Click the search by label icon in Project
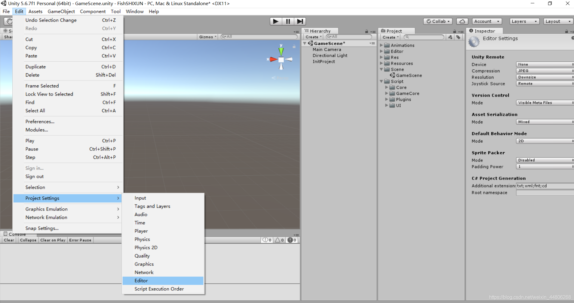The height and width of the screenshot is (303, 574). pyautogui.click(x=458, y=37)
